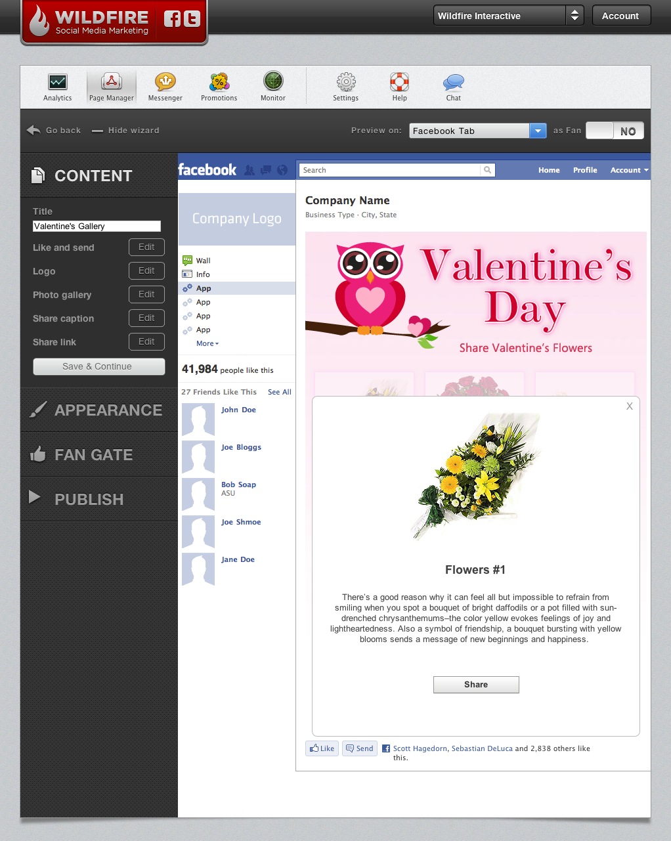The image size is (671, 841).
Task: Click the search magnifier icon
Action: point(487,170)
